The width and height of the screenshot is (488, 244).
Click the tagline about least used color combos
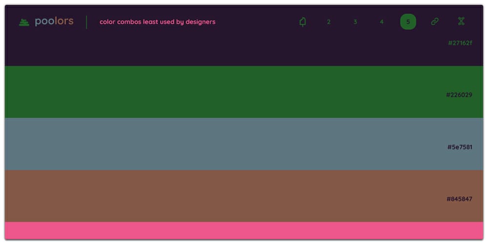click(x=157, y=22)
